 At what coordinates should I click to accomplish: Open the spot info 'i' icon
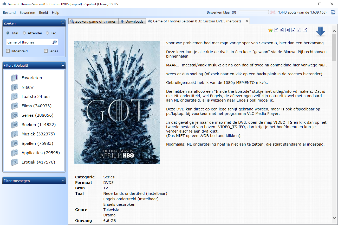tap(299, 30)
